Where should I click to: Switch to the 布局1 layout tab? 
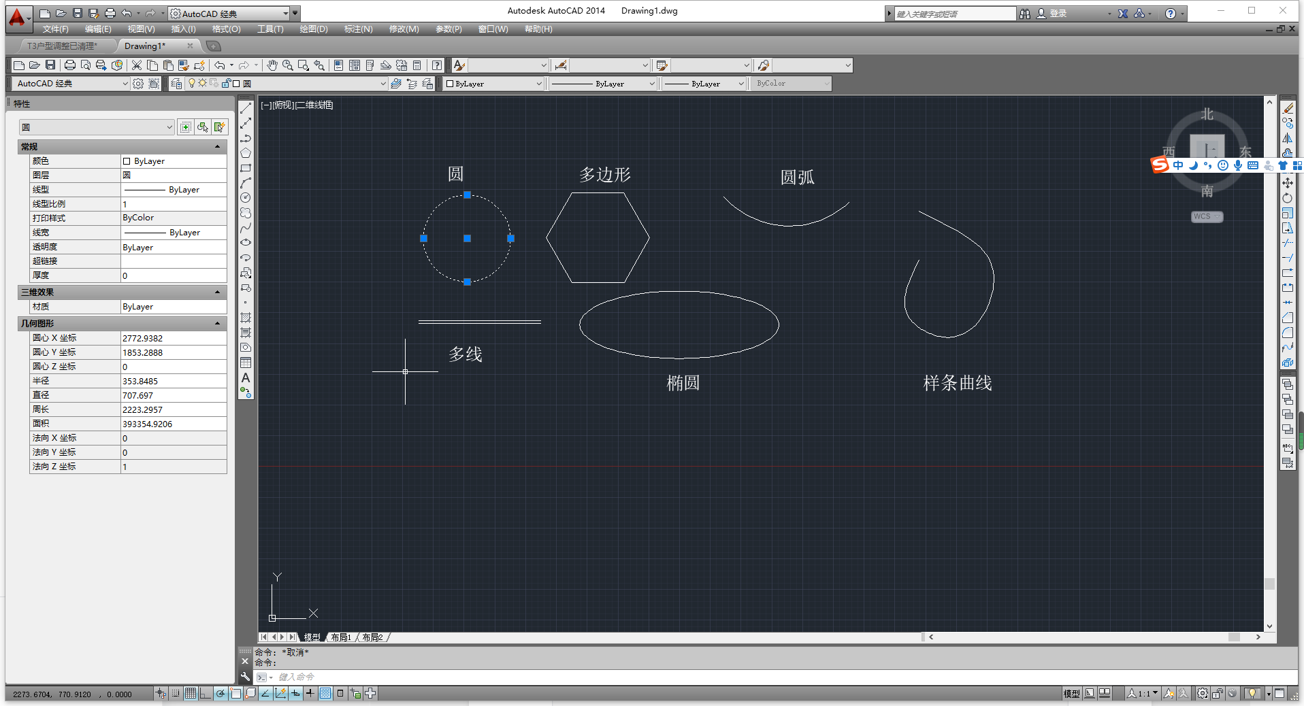340,637
